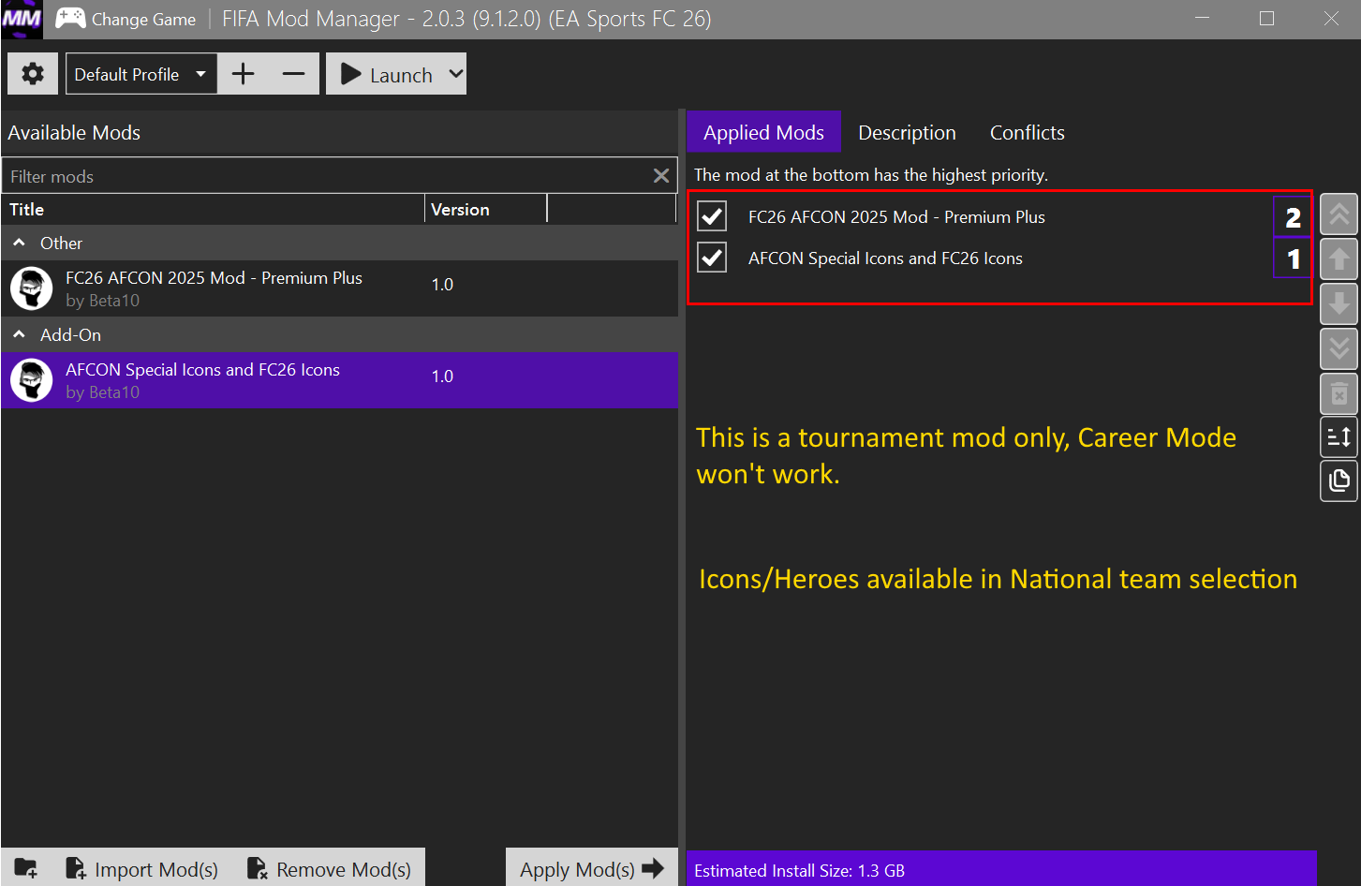The image size is (1361, 886).
Task: Click the copy mod list icon
Action: click(1339, 480)
